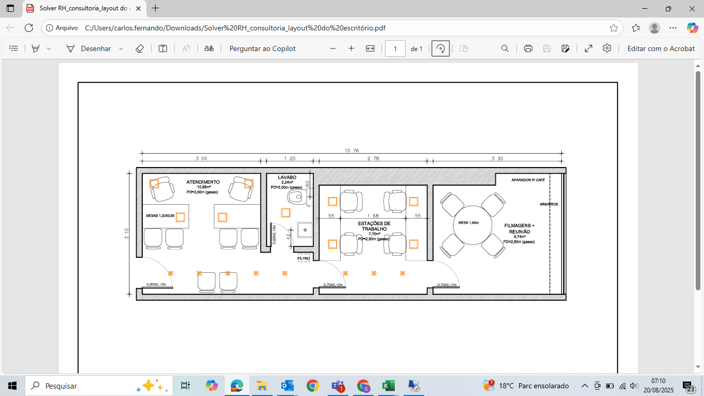Select the highlighter tool
Viewport: 704px width, 396px height.
[36, 48]
